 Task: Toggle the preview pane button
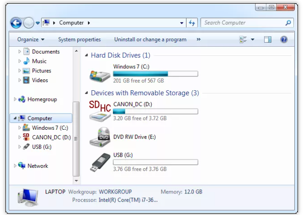268,39
